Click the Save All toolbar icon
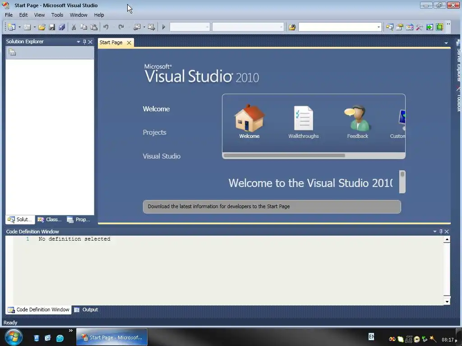This screenshot has width=462, height=346. pyautogui.click(x=62, y=27)
